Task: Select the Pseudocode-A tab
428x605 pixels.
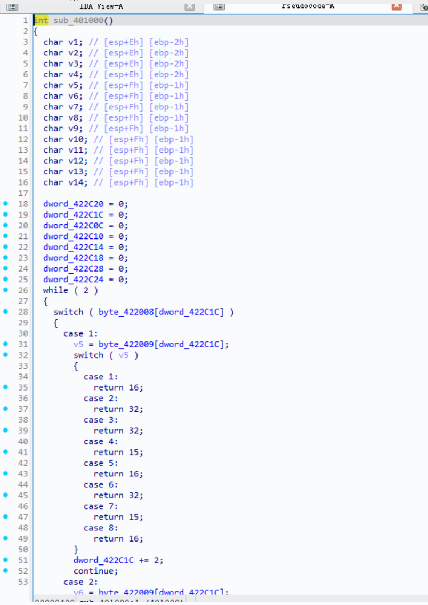Action: 308,6
